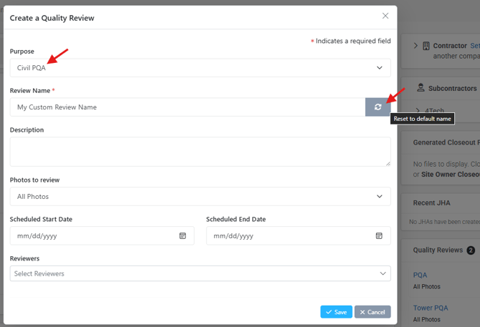
Task: Save the quality review
Action: point(337,312)
